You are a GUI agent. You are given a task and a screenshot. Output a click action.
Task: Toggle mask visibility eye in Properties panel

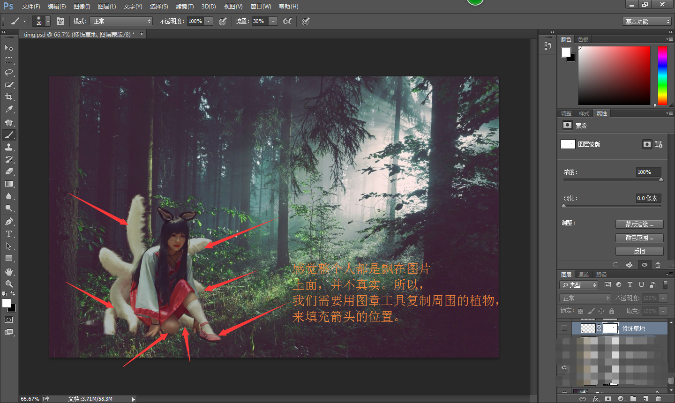click(x=645, y=265)
